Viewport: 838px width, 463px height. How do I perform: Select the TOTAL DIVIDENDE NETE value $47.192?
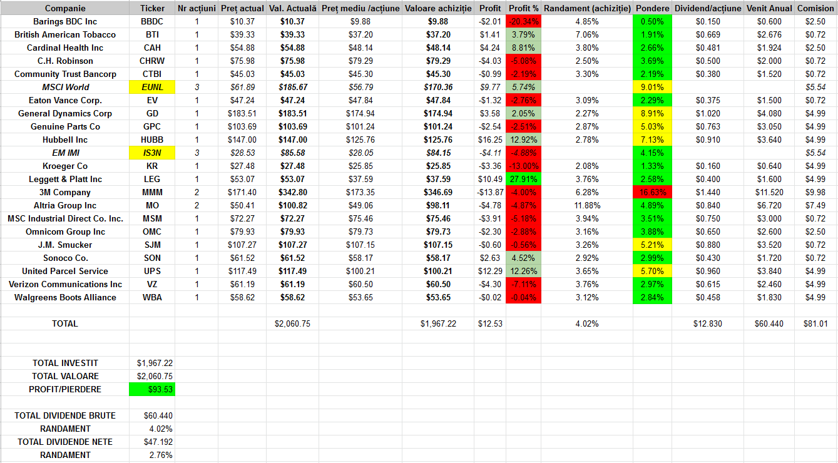[152, 442]
